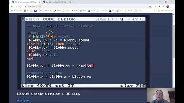
Task: Close the TIC-80 tiny computer tab
Action: pos(39,2)
